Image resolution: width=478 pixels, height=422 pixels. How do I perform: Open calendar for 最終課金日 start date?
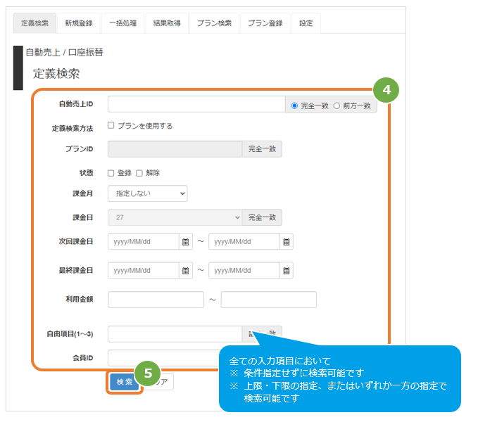click(x=186, y=270)
